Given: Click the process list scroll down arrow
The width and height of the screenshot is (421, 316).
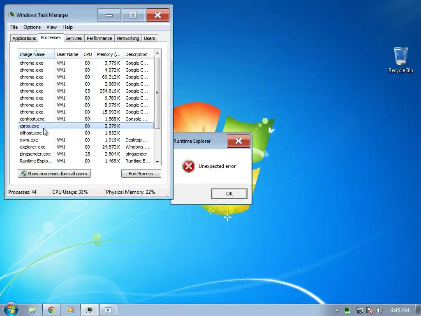Looking at the screenshot, I should click(157, 162).
